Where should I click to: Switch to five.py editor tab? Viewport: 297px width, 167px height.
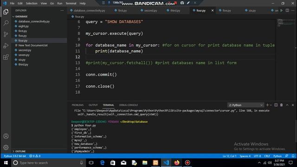point(227,10)
